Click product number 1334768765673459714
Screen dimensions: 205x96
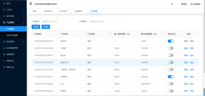coord(43,55)
